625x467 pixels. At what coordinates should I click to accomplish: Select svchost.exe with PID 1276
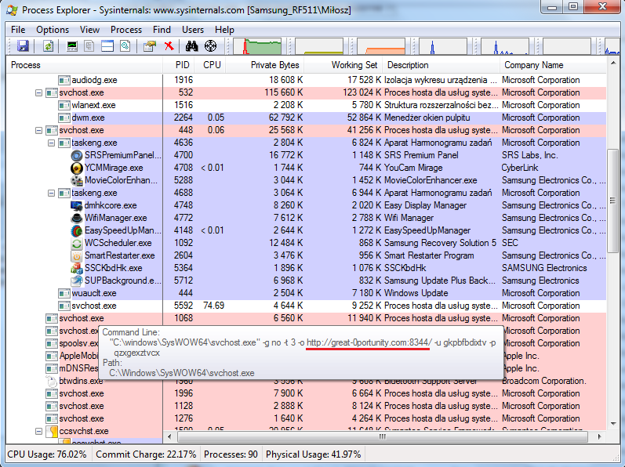[306, 419]
